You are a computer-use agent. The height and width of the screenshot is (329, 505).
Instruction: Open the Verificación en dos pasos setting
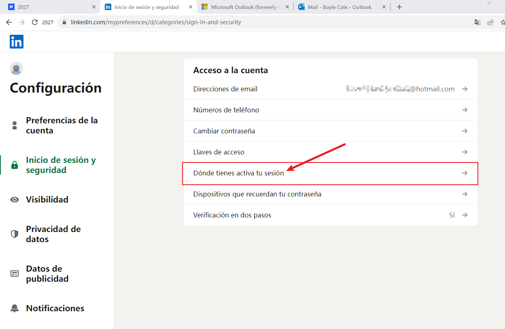(232, 215)
